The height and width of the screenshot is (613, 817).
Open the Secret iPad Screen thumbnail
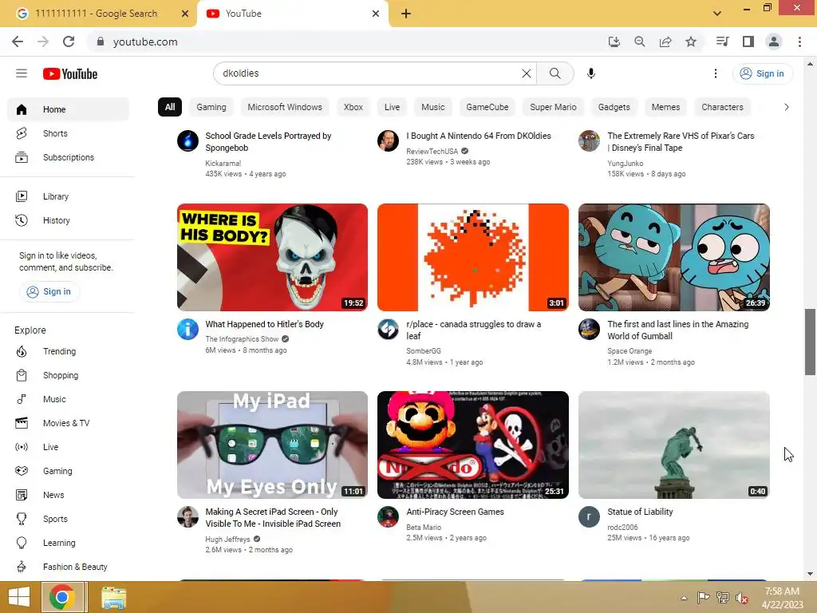pyautogui.click(x=272, y=445)
